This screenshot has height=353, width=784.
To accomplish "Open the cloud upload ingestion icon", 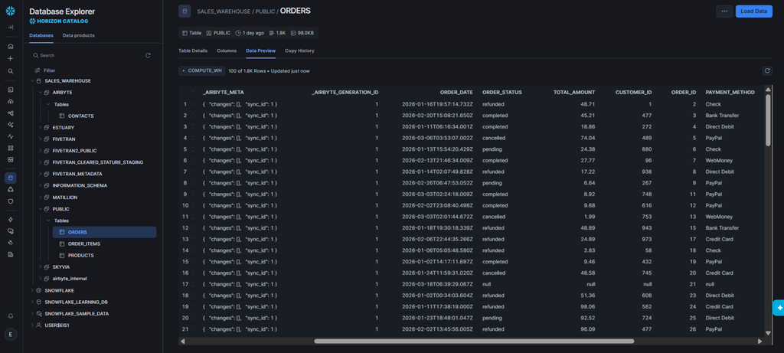I will [11, 102].
